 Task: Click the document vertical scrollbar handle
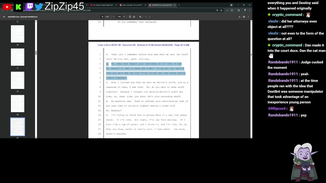click(x=251, y=54)
